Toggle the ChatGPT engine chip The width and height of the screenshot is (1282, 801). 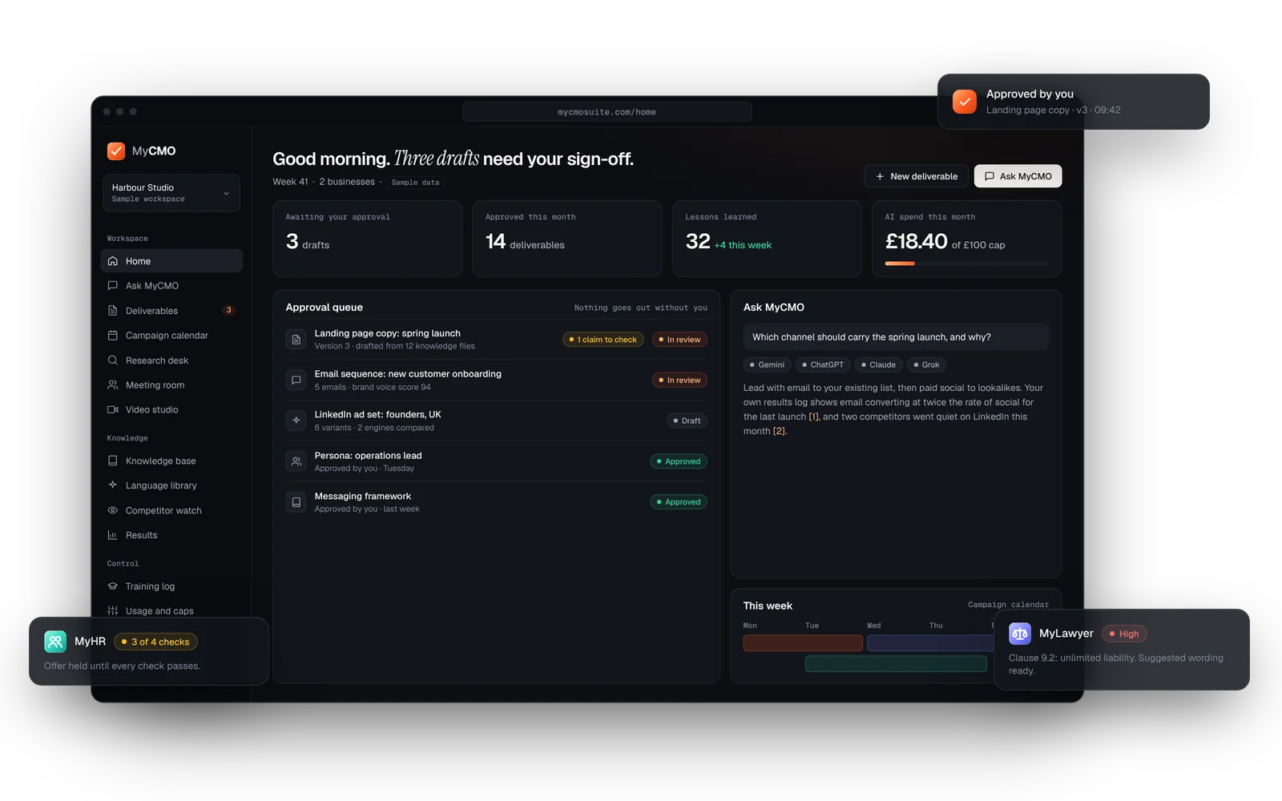click(823, 364)
